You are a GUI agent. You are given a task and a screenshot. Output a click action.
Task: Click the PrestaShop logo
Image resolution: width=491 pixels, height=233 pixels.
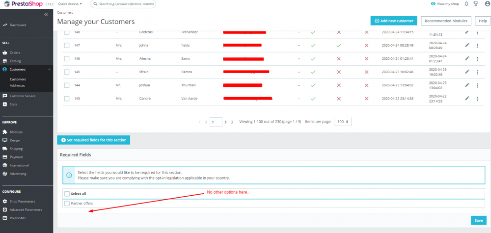[23, 4]
